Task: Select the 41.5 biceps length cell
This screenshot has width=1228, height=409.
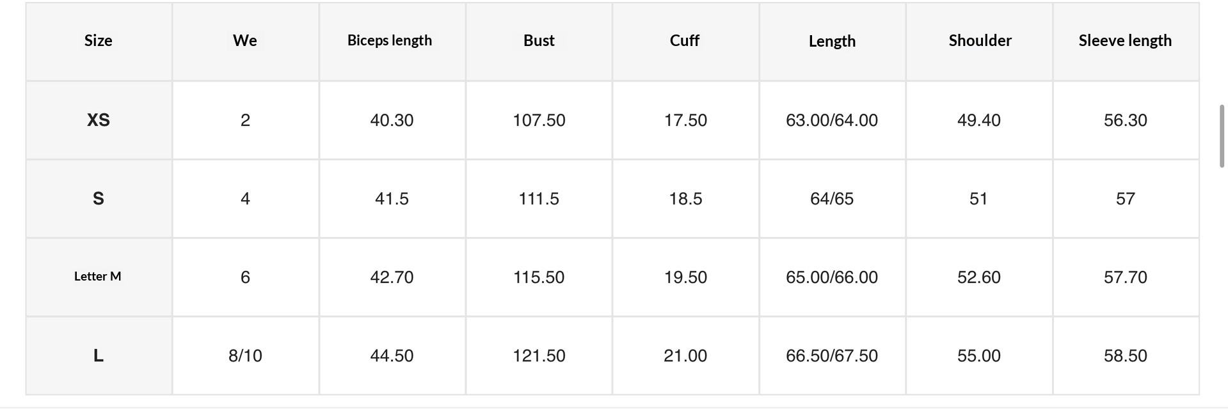Action: 392,199
